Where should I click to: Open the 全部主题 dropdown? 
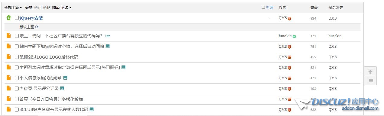pos(13,8)
